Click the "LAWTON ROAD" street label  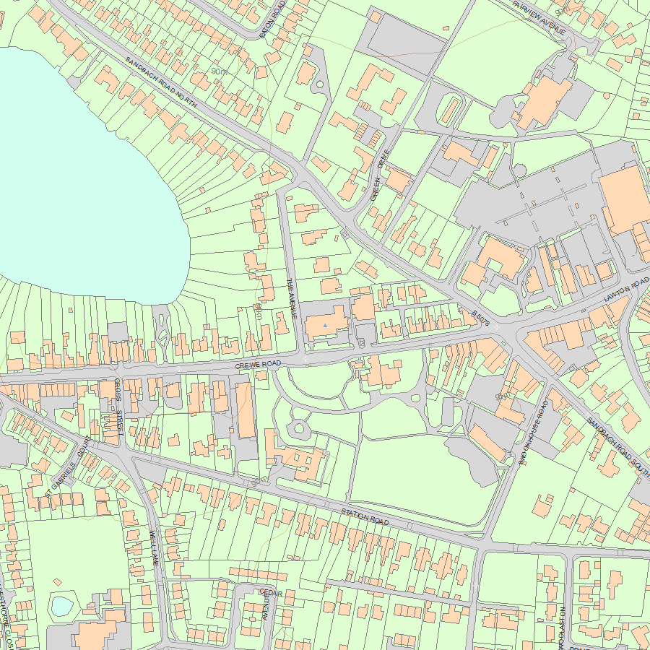(x=626, y=289)
